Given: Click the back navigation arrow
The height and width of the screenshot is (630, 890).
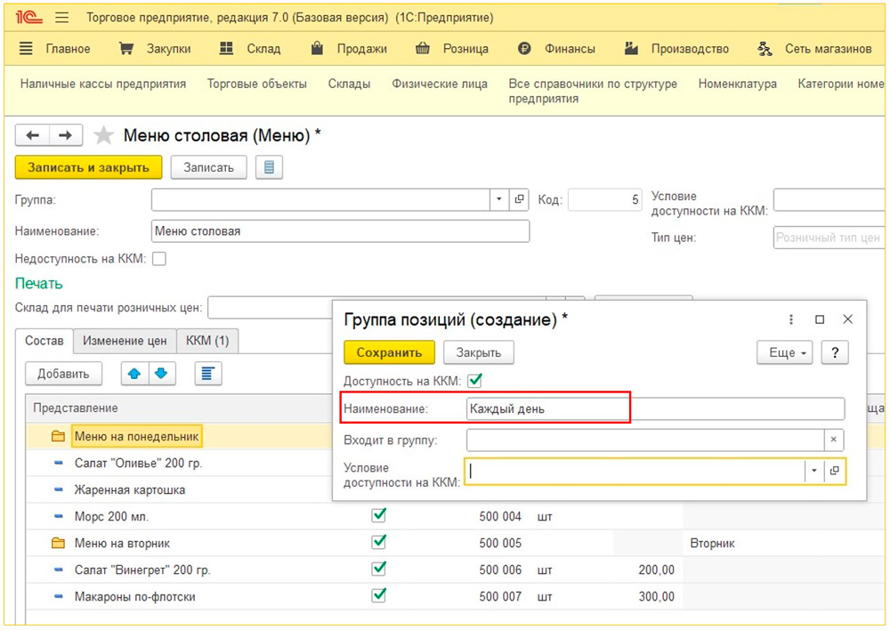Looking at the screenshot, I should (33, 135).
